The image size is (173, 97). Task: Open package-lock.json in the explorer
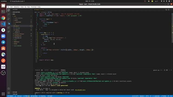click(x=19, y=34)
